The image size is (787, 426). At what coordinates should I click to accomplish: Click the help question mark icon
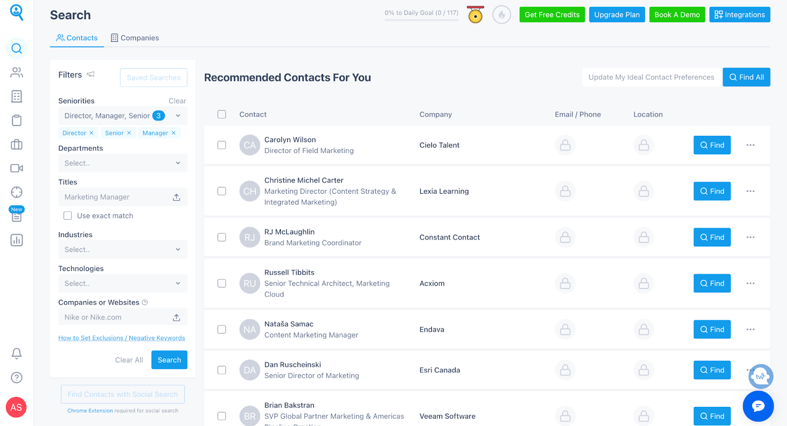pos(17,377)
